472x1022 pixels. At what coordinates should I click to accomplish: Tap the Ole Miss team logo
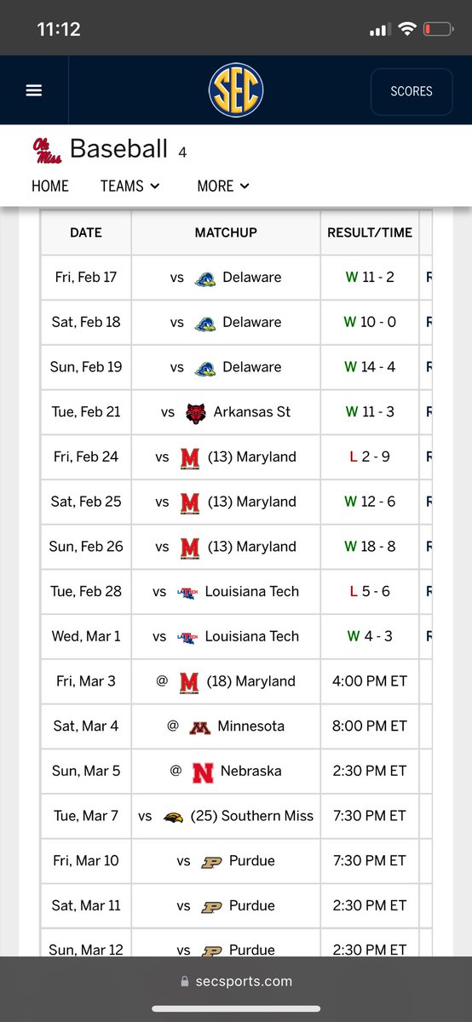click(x=46, y=150)
